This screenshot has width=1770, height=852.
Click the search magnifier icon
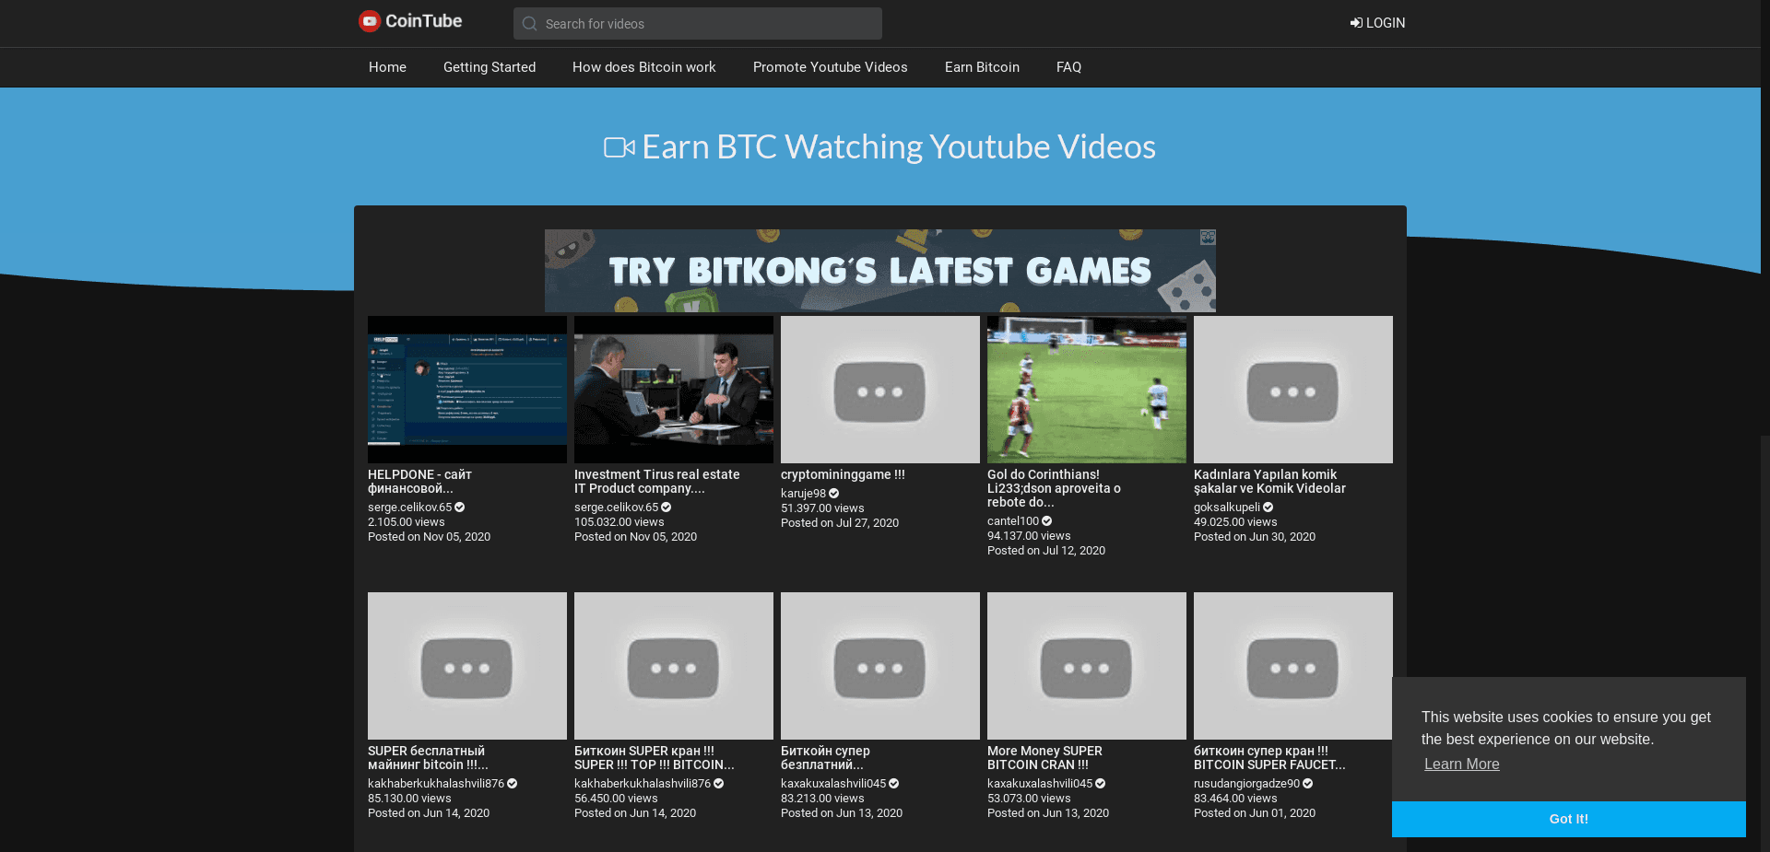click(530, 23)
